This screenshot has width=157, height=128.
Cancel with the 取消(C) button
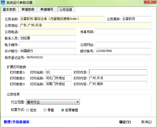click(x=147, y=122)
